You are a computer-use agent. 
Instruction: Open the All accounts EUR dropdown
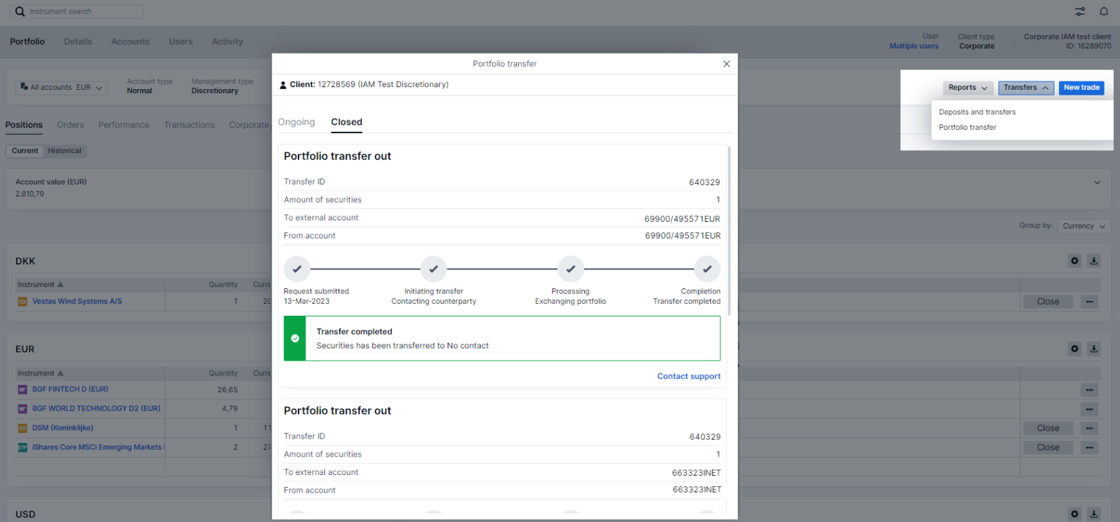pos(62,88)
